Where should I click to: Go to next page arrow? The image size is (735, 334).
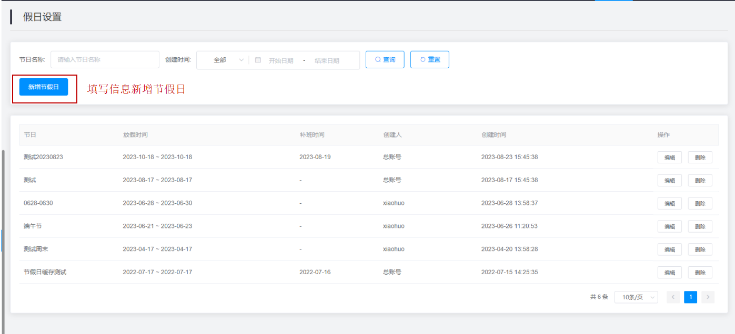(x=708, y=297)
